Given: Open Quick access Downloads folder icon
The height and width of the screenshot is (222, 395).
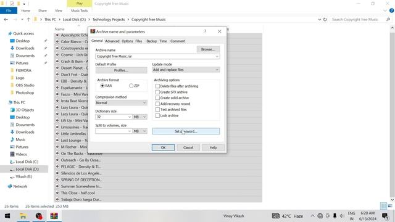Looking at the screenshot, I should click(x=12, y=48).
